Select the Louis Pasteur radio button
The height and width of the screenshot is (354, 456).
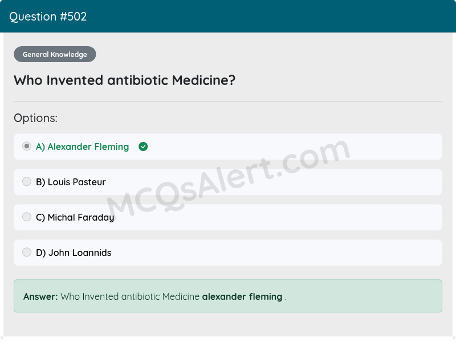(x=26, y=181)
